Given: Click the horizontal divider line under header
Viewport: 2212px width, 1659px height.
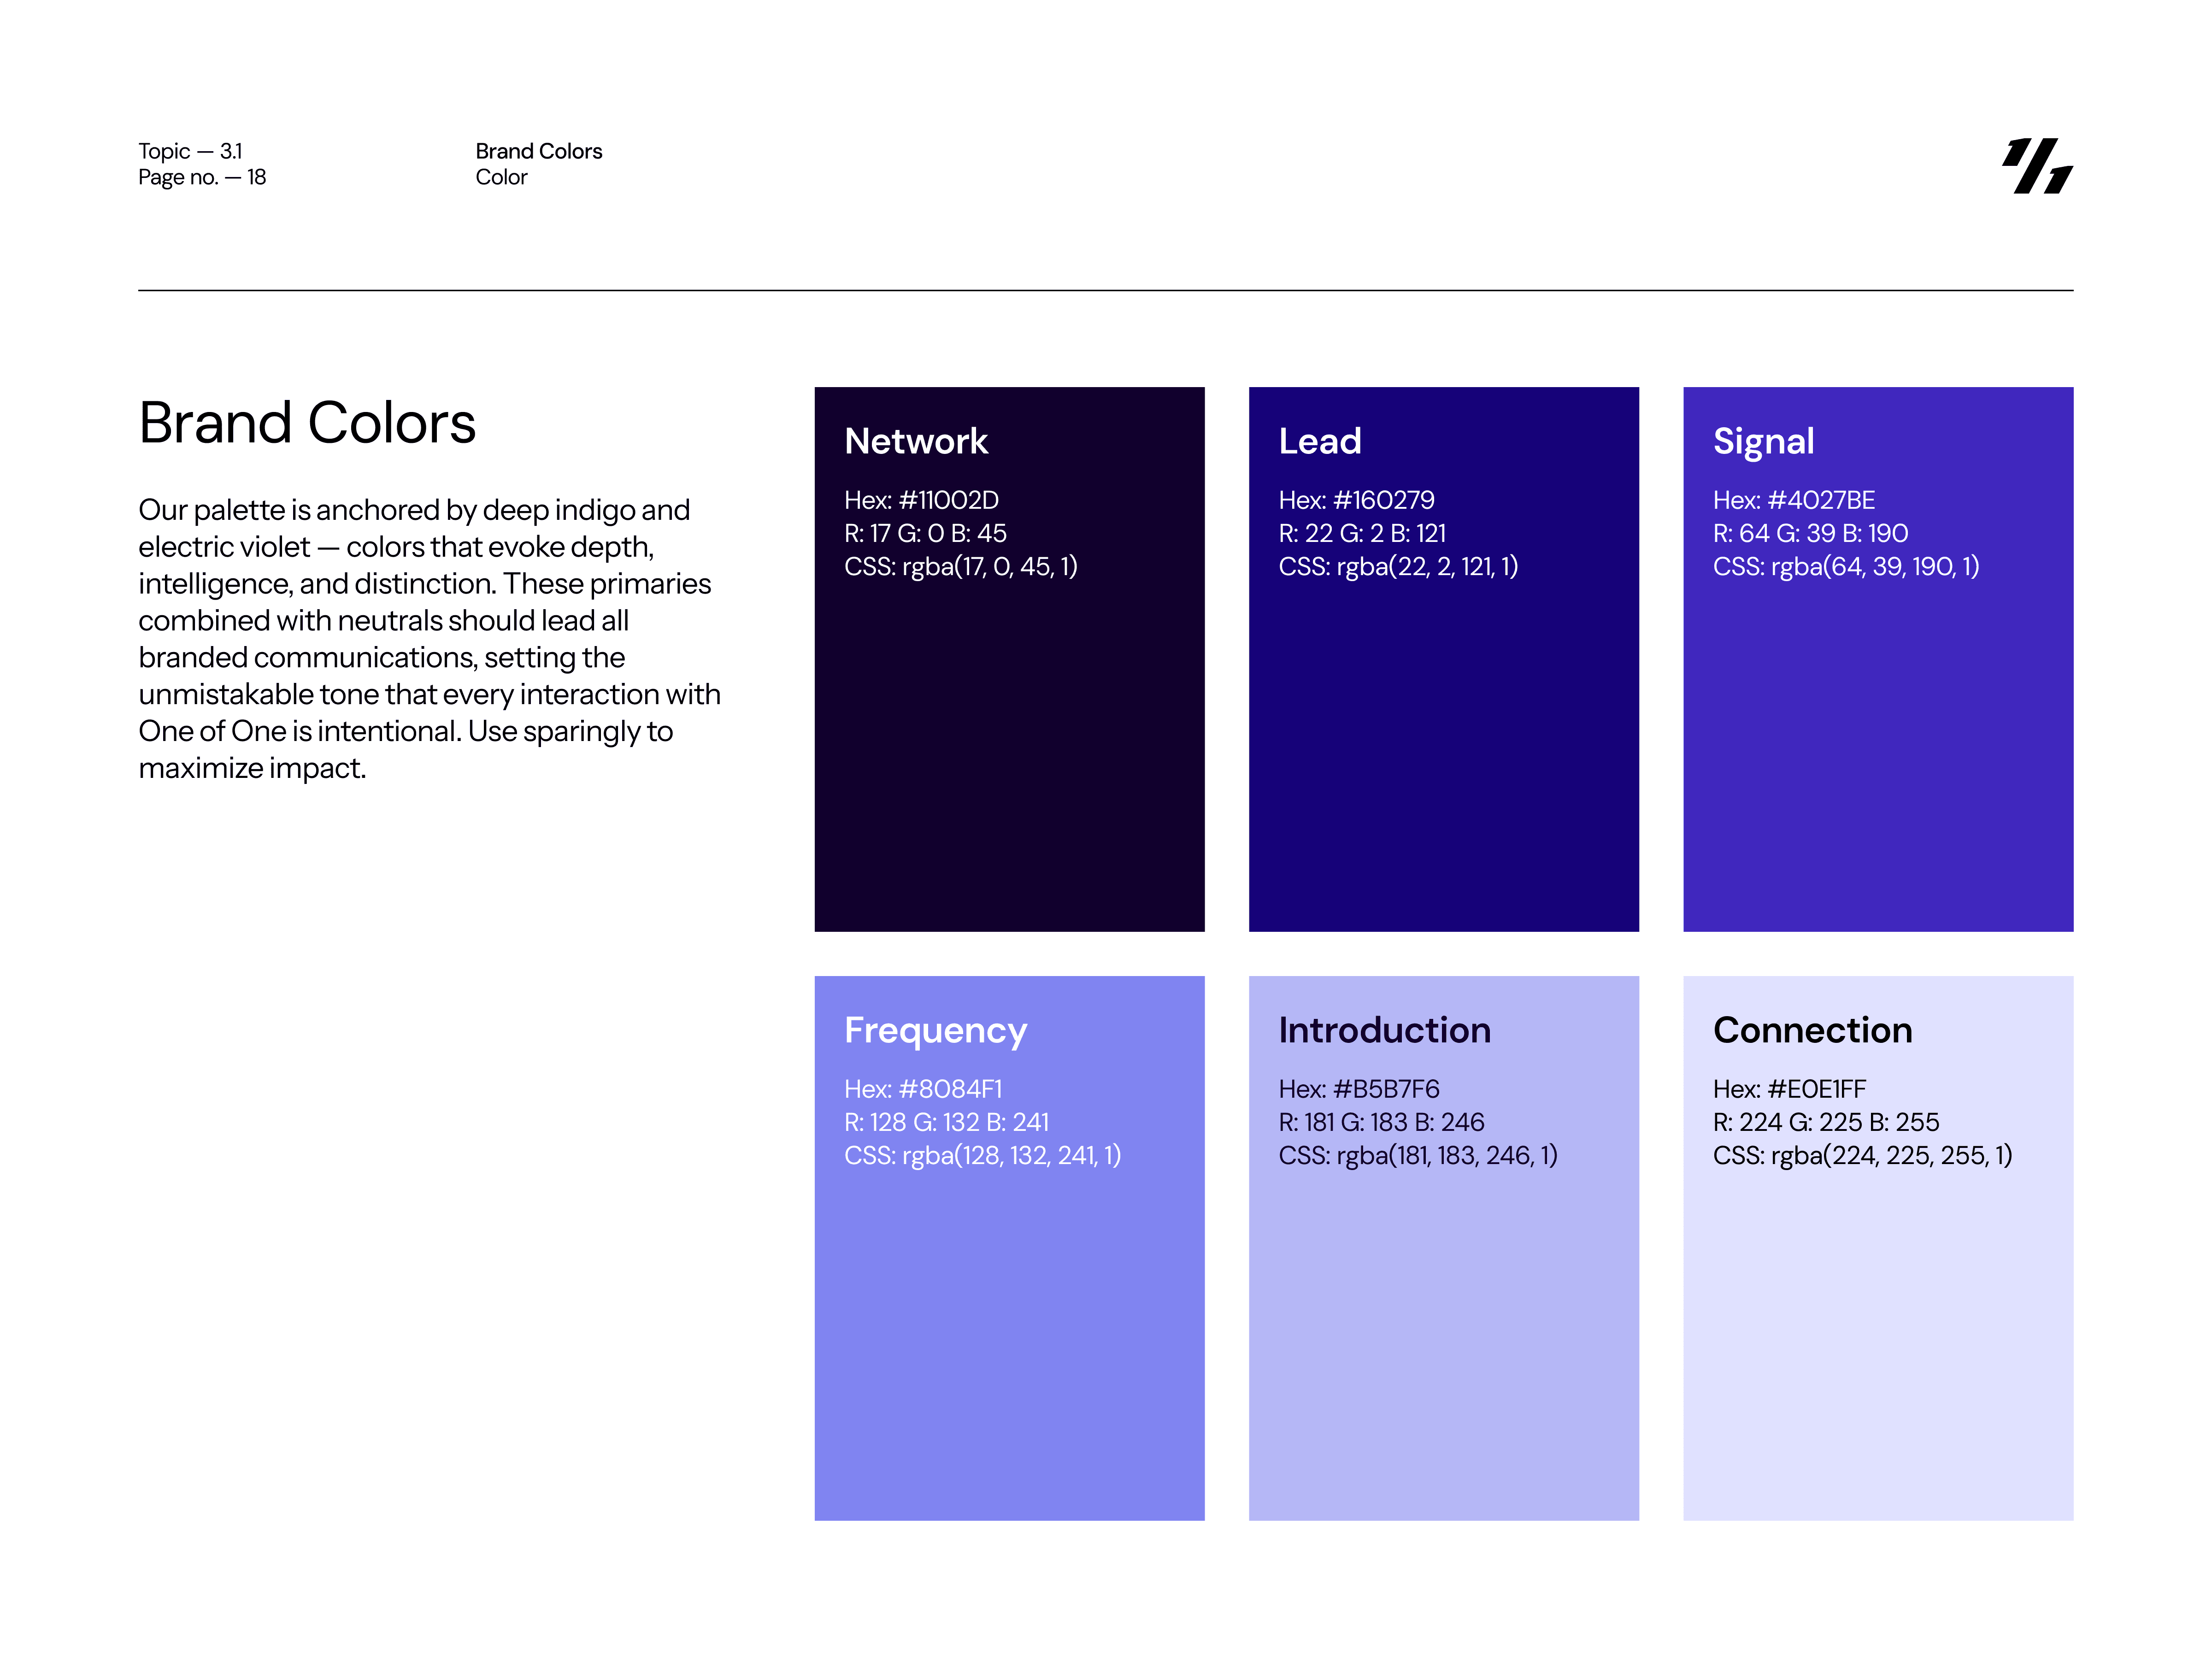Looking at the screenshot, I should tap(1105, 291).
